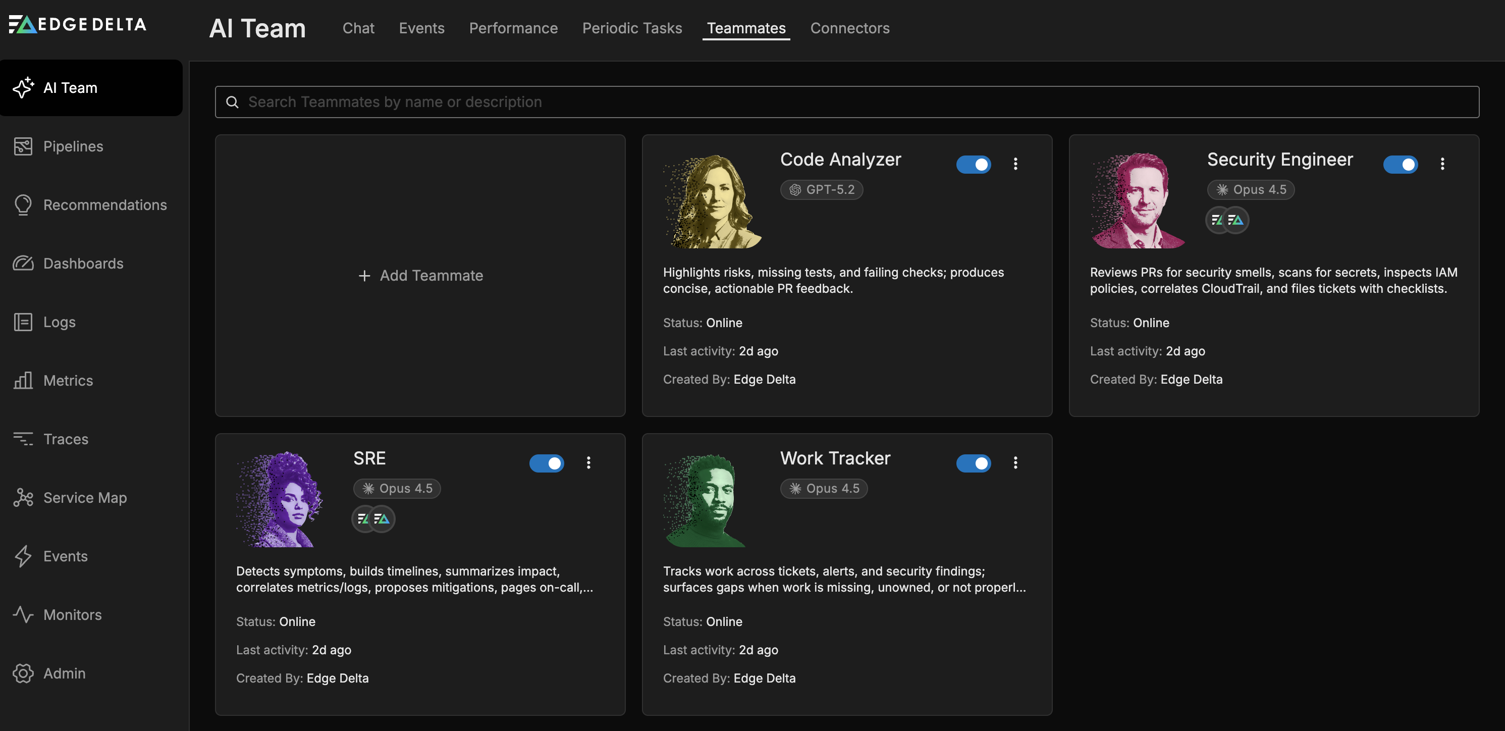Select the Logs icon in the sidebar
The width and height of the screenshot is (1505, 731).
pos(23,322)
